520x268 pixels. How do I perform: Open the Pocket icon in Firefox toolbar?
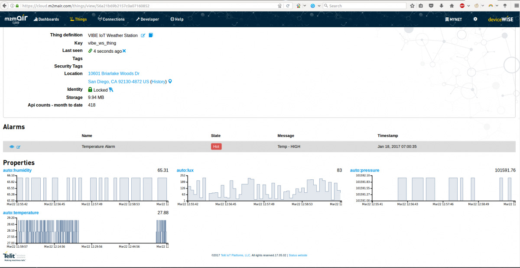[x=431, y=6]
